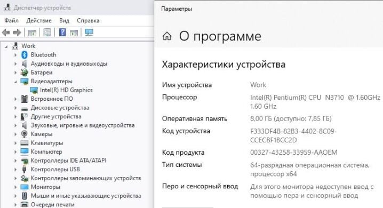Click the speaker icon beside Звуковые, игровые и видеоустройства
This screenshot has width=383, height=208.
click(x=24, y=125)
